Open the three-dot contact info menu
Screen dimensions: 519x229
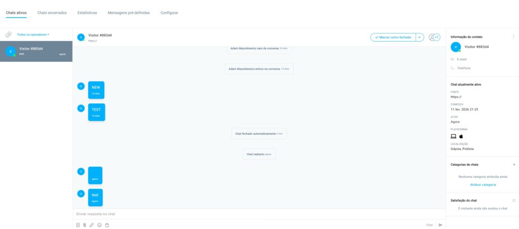[514, 36]
